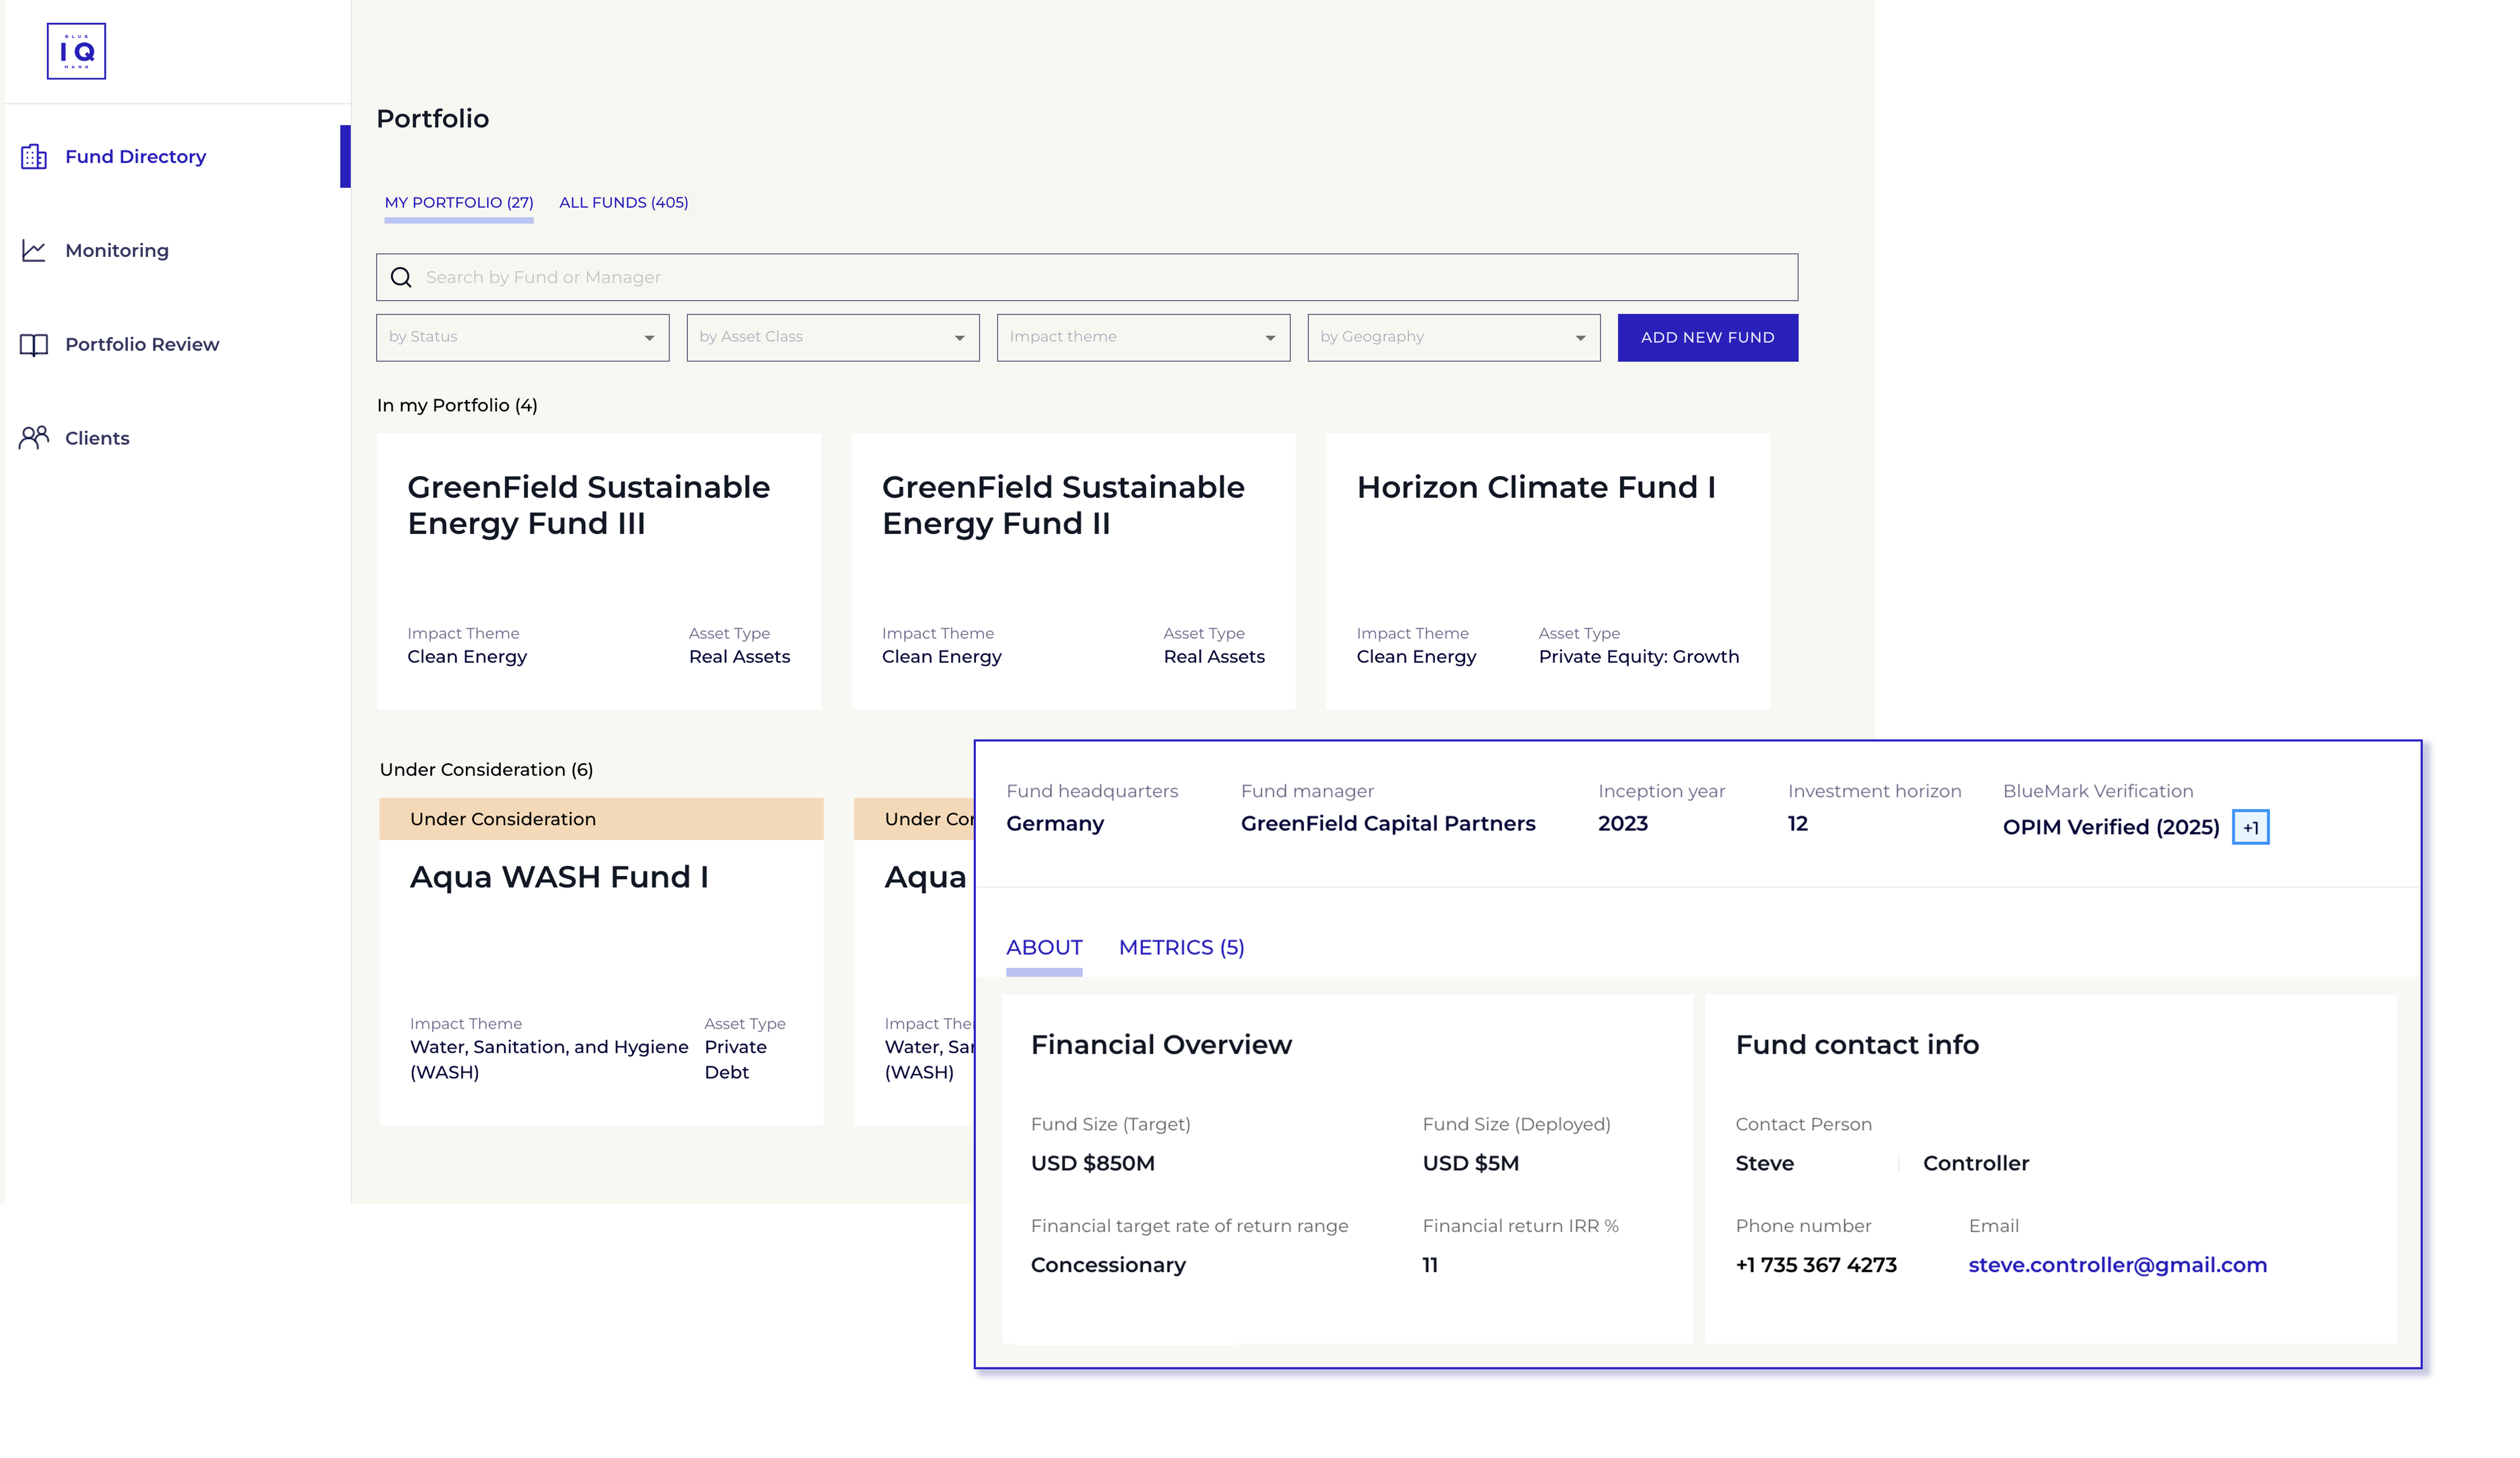2520x1458 pixels.
Task: Click the search magnifier icon
Action: [x=401, y=277]
